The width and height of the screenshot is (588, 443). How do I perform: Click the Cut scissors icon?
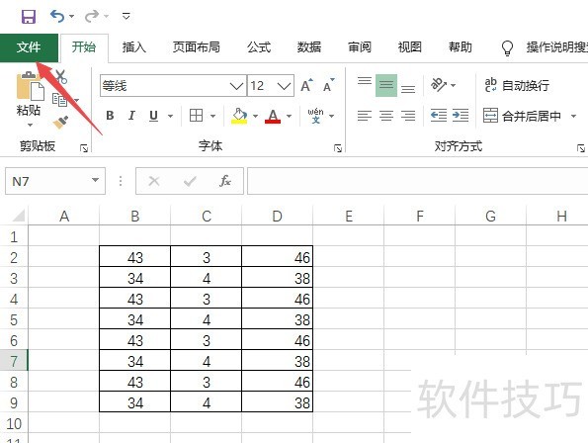tap(61, 77)
